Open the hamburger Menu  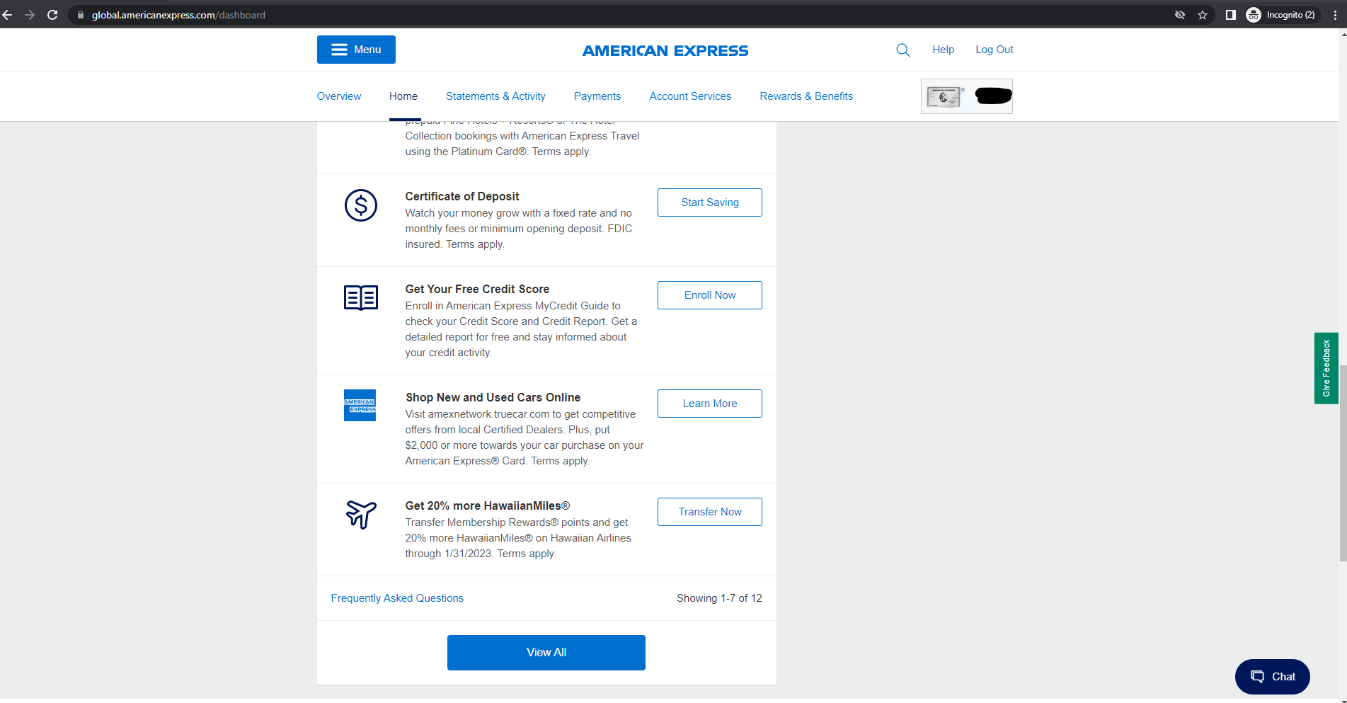click(356, 50)
